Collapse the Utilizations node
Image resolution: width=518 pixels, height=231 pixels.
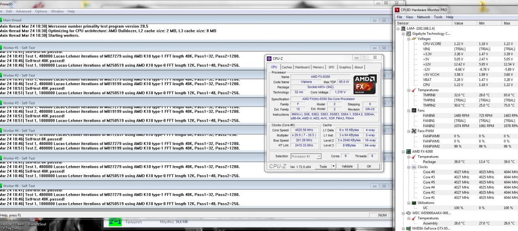click(x=408, y=203)
